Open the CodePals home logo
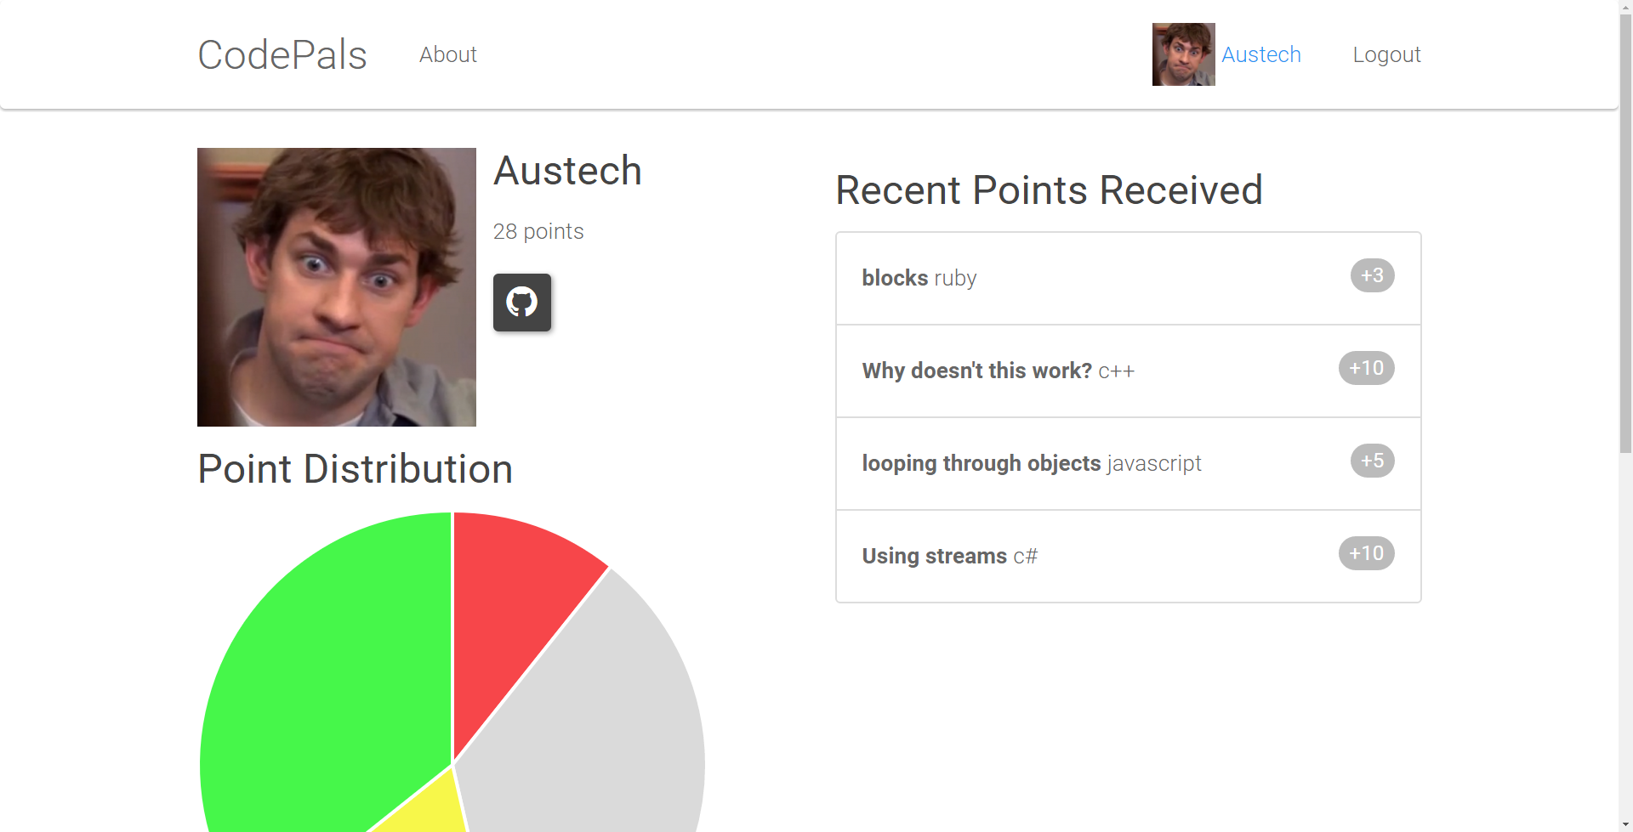The width and height of the screenshot is (1633, 832). coord(282,54)
